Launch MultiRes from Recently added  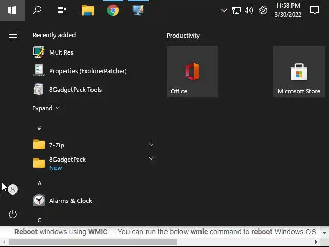coord(94,52)
